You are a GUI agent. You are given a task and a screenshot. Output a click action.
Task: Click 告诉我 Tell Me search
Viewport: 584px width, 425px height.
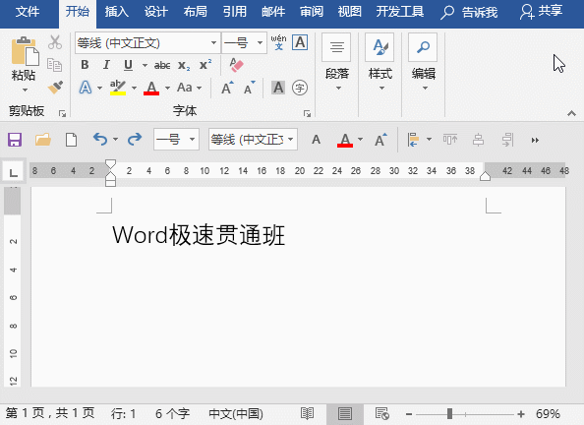tap(469, 13)
